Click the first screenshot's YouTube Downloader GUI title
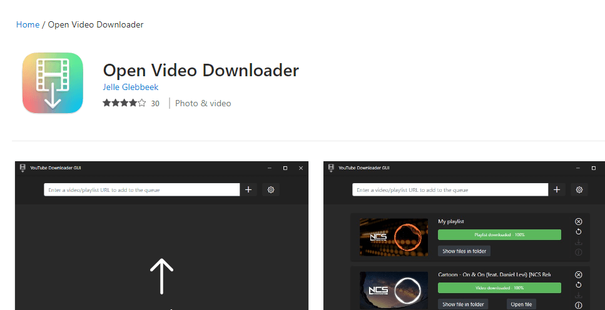 point(56,167)
